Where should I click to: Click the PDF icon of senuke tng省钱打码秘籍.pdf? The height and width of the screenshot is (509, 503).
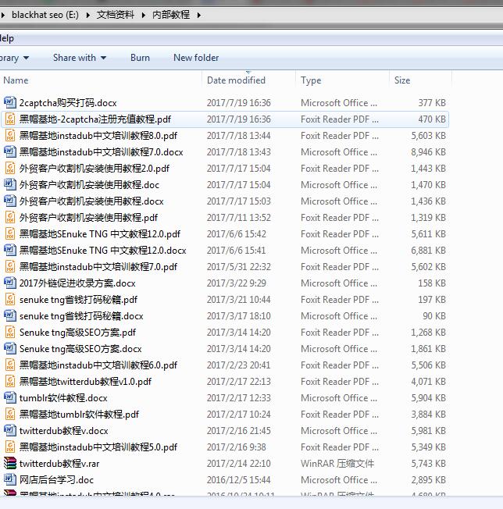tap(9, 299)
